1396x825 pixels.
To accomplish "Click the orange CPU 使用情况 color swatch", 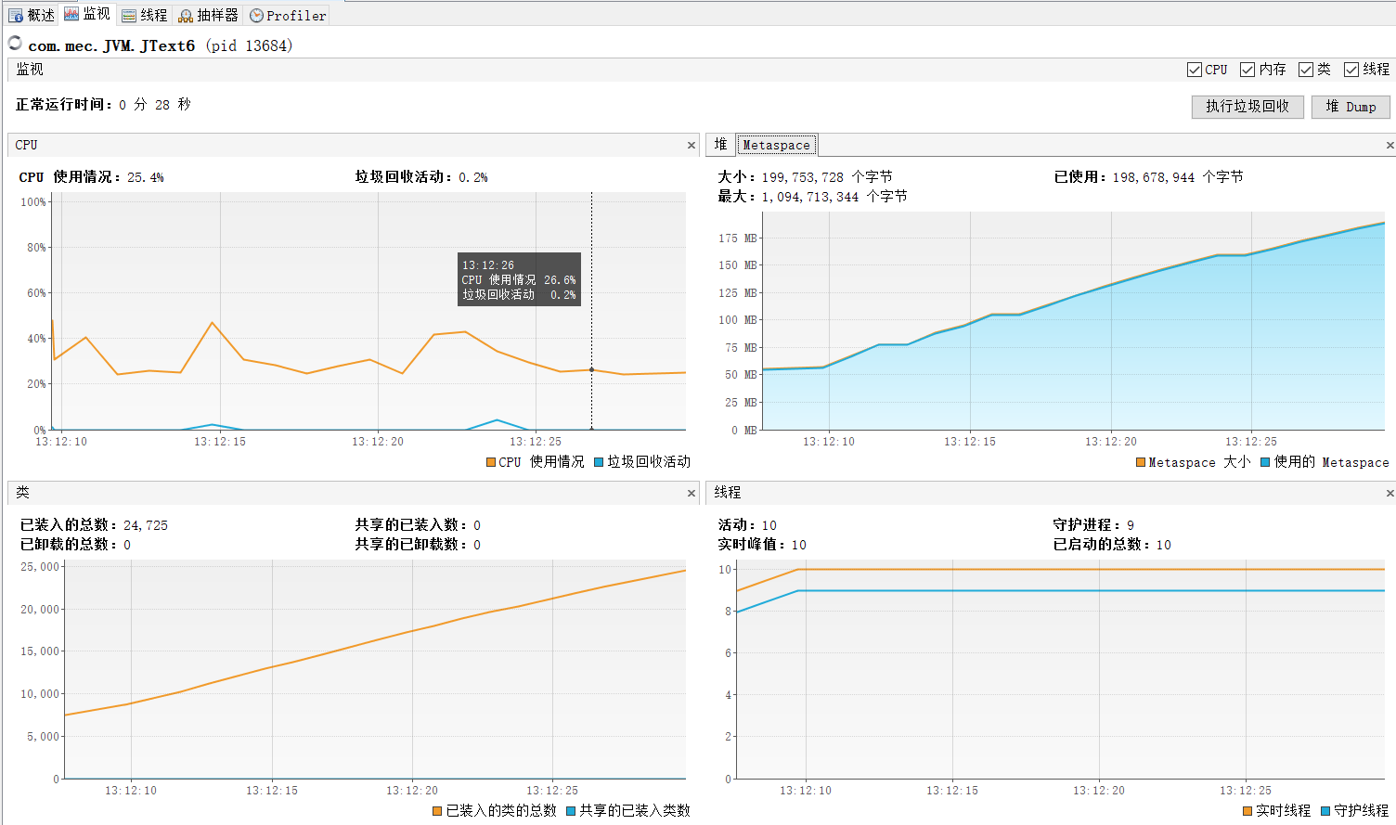I will 489,461.
